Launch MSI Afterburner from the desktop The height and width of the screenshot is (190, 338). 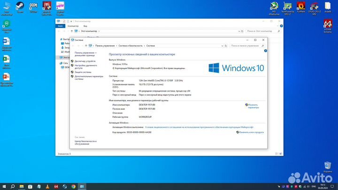coord(274,6)
